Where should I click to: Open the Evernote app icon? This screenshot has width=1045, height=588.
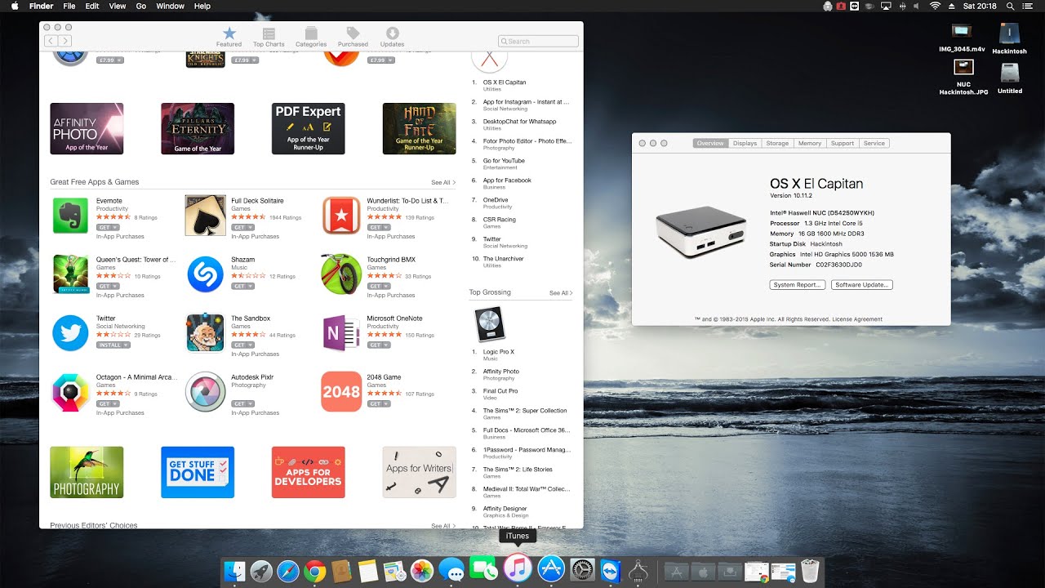[70, 216]
